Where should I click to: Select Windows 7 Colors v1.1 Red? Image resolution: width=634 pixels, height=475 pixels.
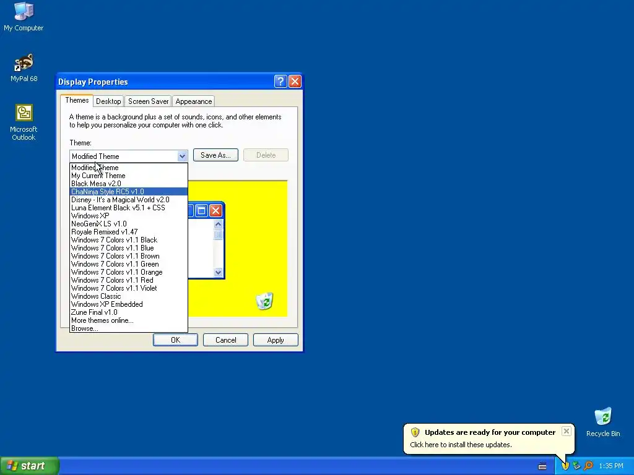point(129,280)
